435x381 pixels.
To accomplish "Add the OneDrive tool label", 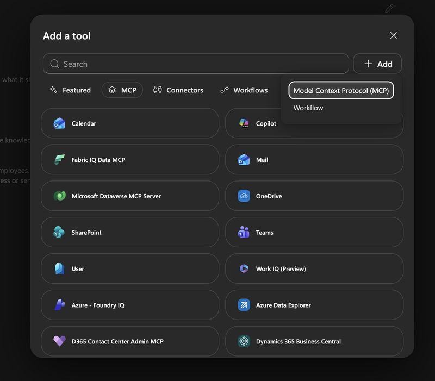I will coord(269,196).
